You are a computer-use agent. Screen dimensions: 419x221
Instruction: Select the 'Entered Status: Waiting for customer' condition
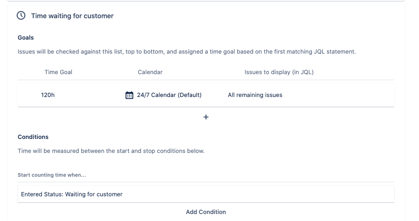pyautogui.click(x=72, y=194)
